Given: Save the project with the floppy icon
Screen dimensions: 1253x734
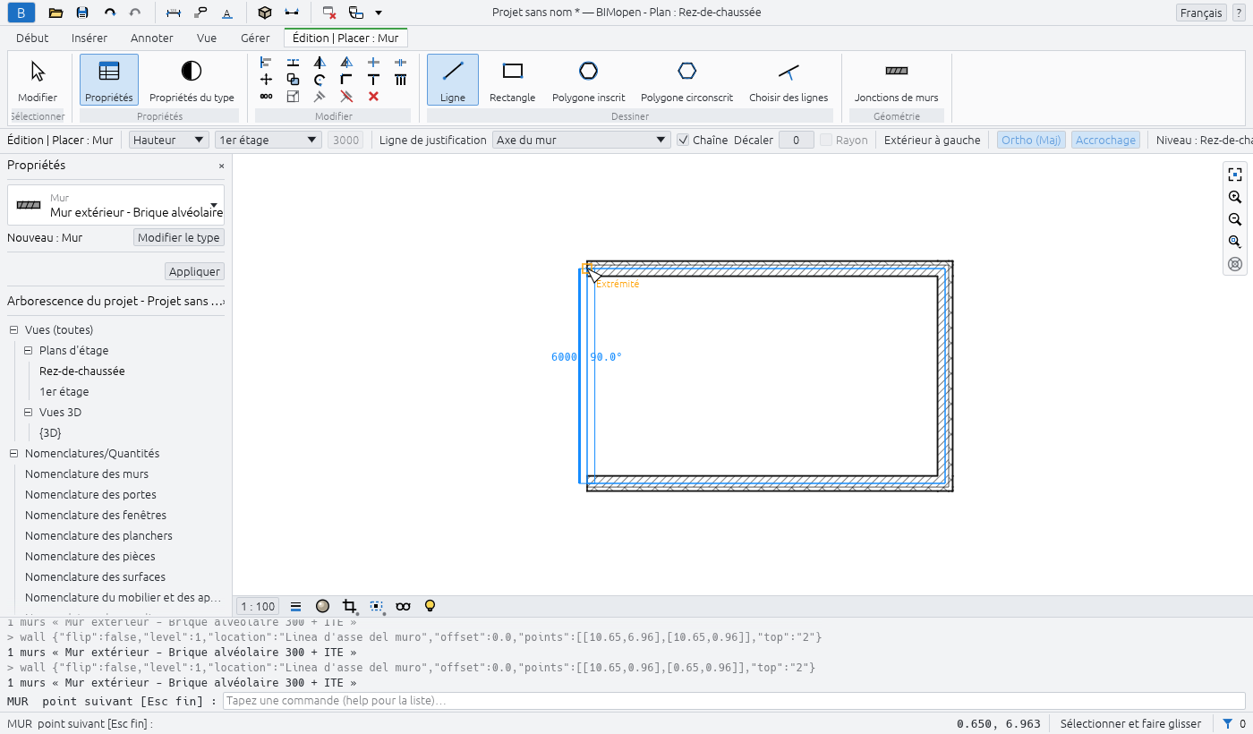Looking at the screenshot, I should [82, 13].
